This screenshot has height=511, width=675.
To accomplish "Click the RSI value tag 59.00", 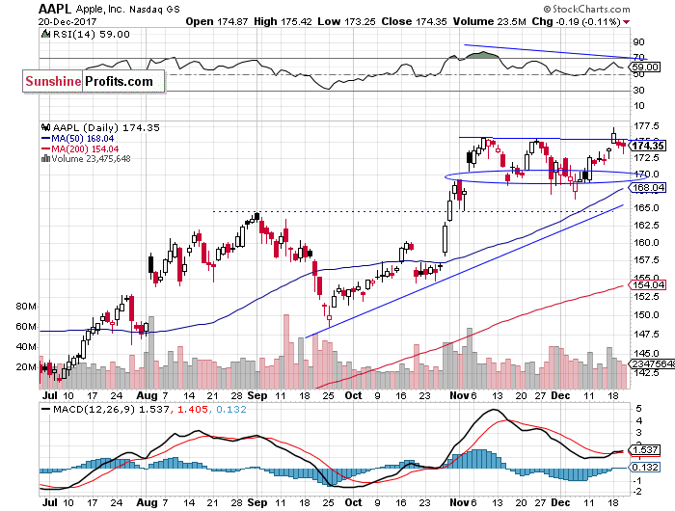I will [644, 67].
